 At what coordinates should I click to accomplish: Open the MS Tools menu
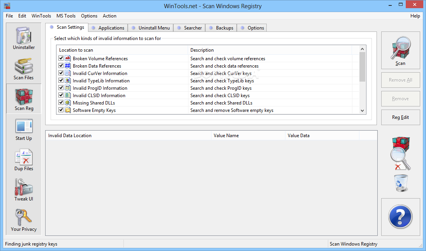coord(66,16)
